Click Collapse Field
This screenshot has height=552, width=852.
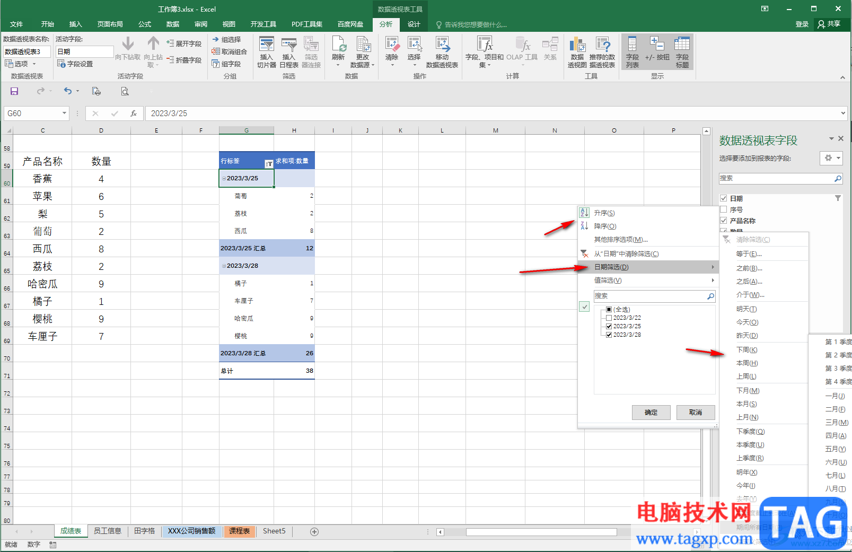184,60
